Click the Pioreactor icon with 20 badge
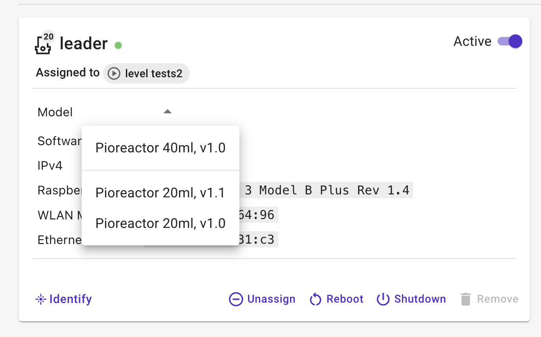541x337 pixels. pos(44,44)
